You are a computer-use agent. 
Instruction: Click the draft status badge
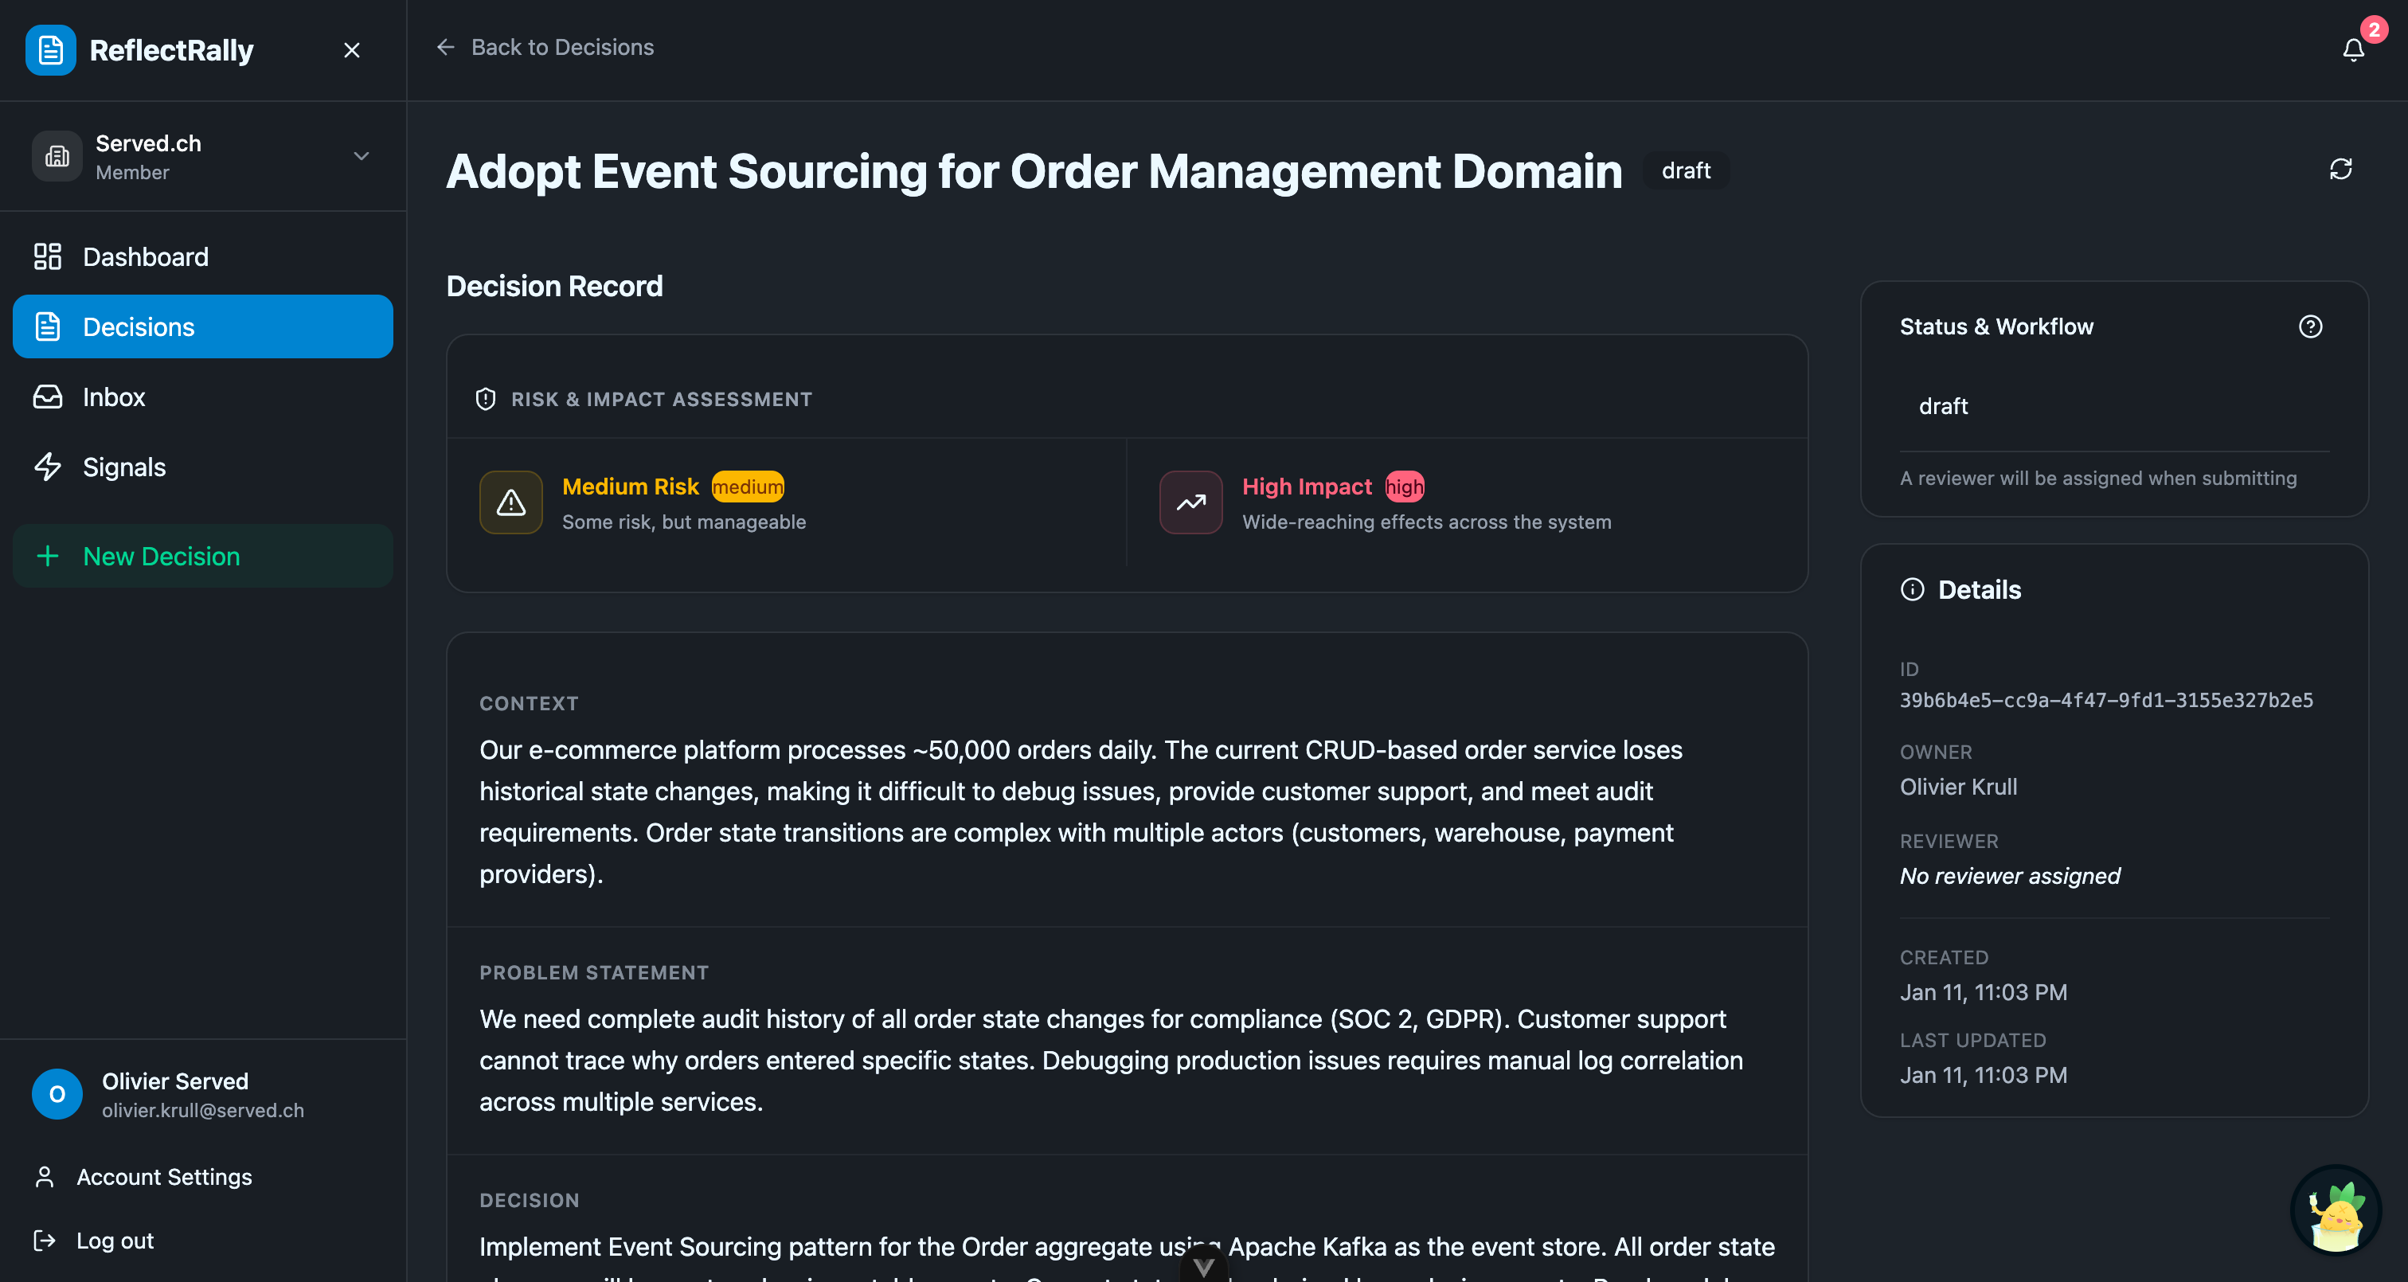click(x=1684, y=170)
